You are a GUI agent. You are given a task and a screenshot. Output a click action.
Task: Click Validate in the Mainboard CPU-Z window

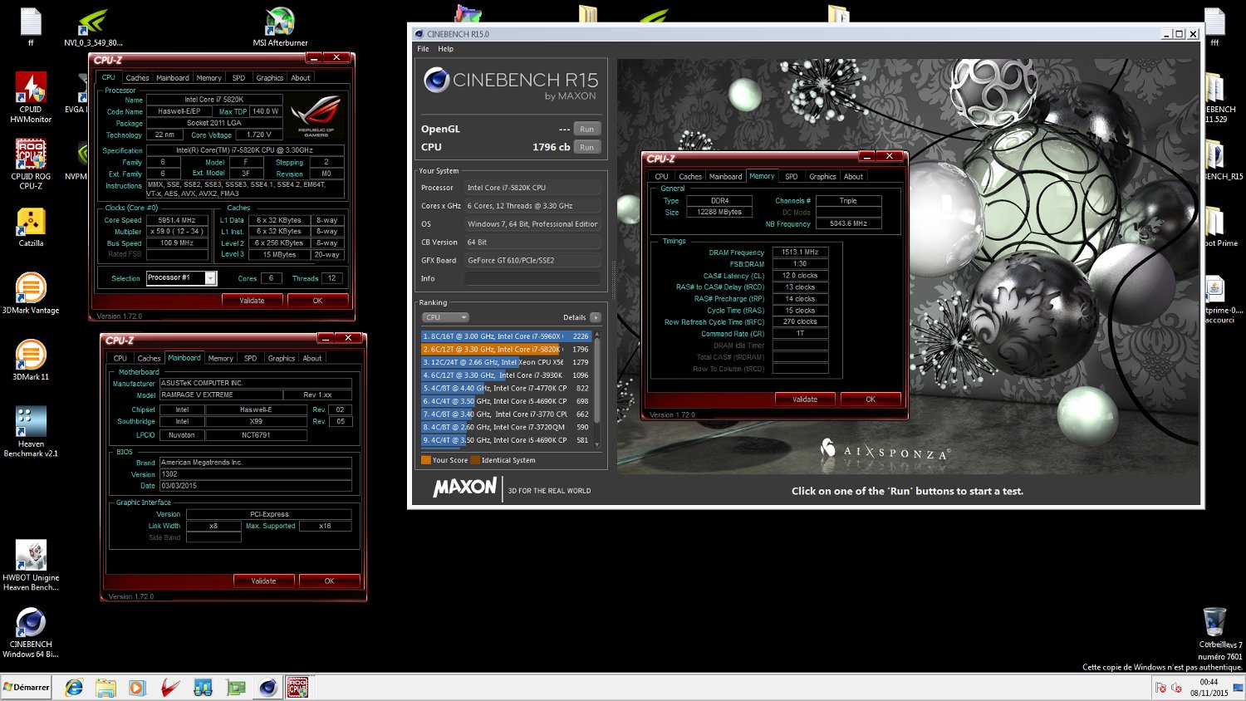click(x=263, y=581)
